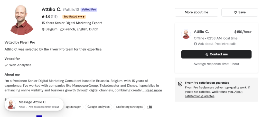Click the checkmark beside Web Analytics
The height and width of the screenshot is (117, 263).
coord(6,65)
